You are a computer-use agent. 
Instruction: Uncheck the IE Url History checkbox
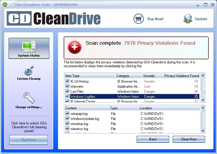click(67, 81)
